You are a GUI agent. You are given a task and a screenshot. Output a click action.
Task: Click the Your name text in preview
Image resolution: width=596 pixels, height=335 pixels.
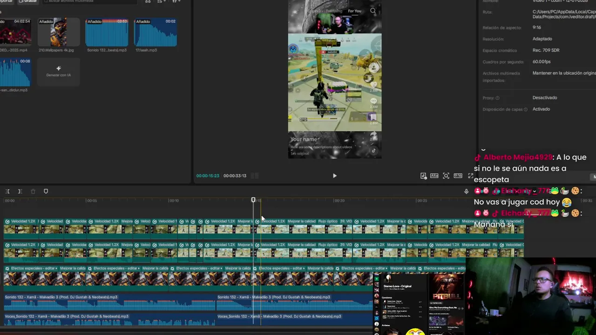[x=304, y=139]
